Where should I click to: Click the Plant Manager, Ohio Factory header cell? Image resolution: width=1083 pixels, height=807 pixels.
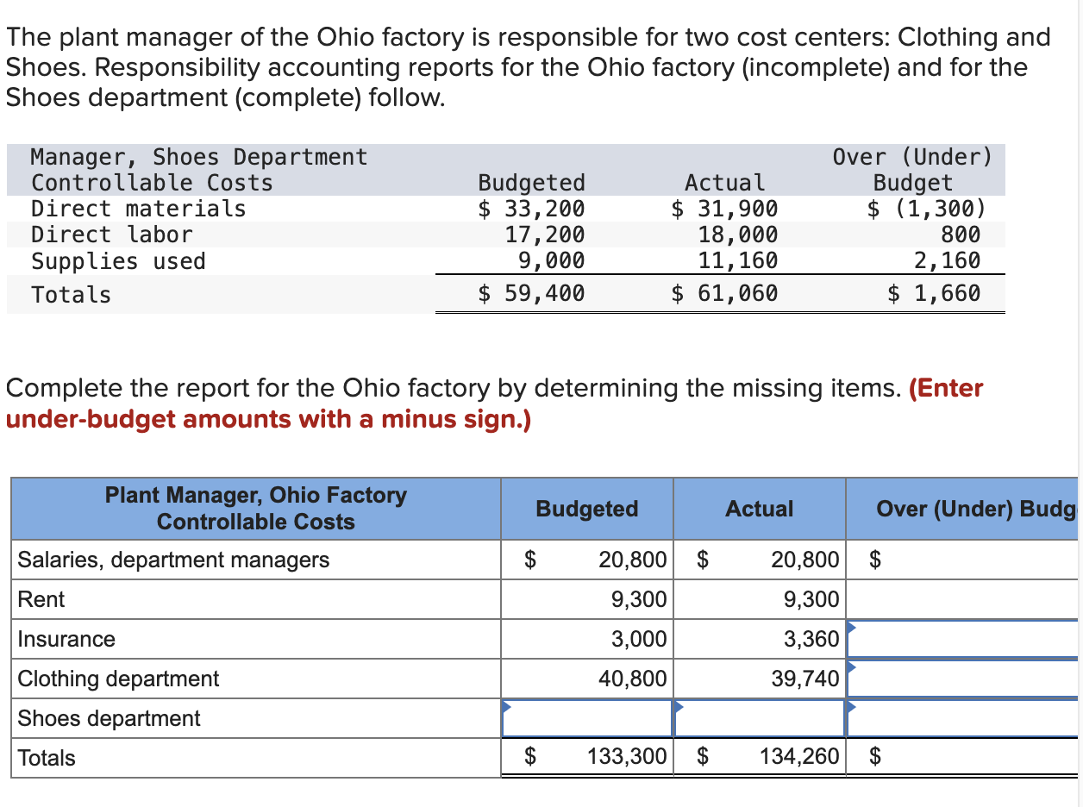(x=255, y=509)
